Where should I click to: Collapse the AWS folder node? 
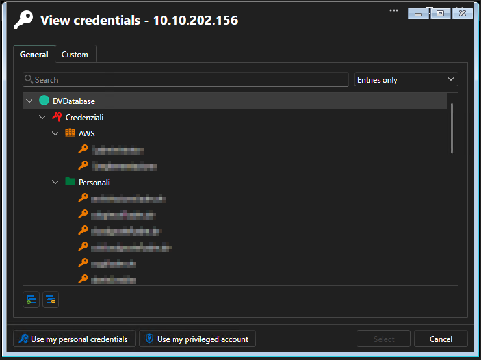pyautogui.click(x=55, y=133)
